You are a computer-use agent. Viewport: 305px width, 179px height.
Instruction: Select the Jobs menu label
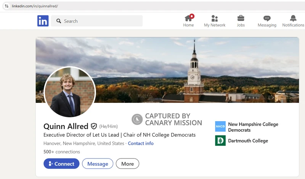pos(241,25)
